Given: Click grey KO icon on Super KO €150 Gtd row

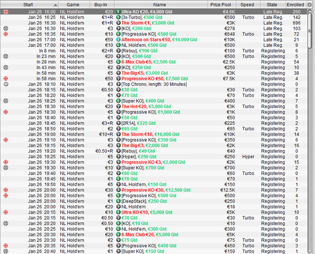Looking at the screenshot, I should [x=6, y=251].
